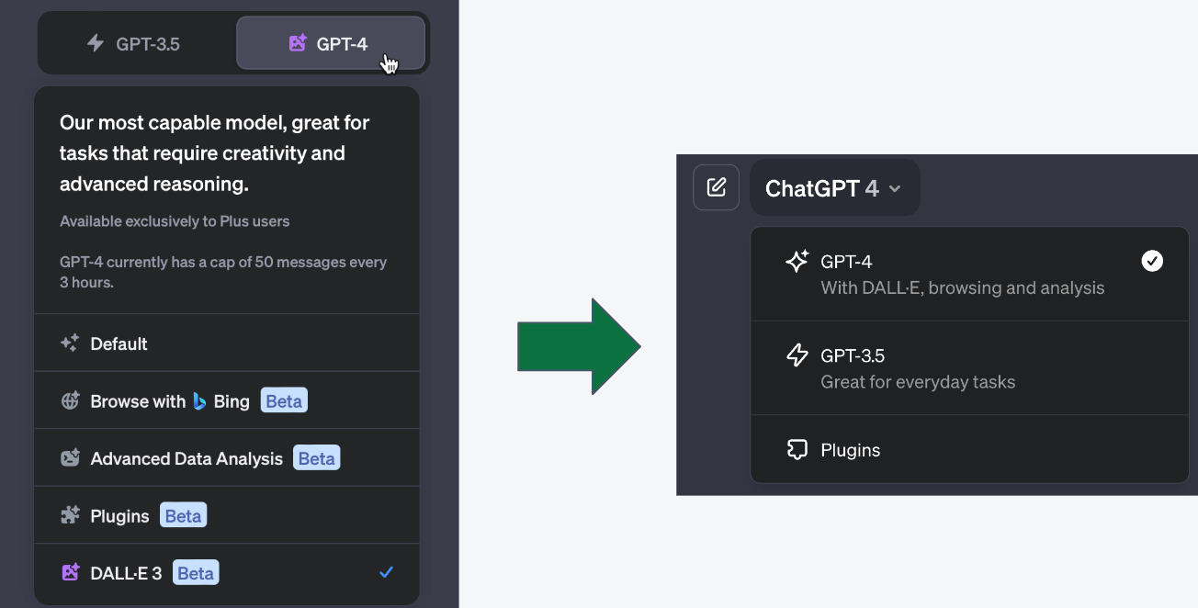Click the chevron arrow beside ChatGPT 4
Screen dimensions: 1198x608
895,189
